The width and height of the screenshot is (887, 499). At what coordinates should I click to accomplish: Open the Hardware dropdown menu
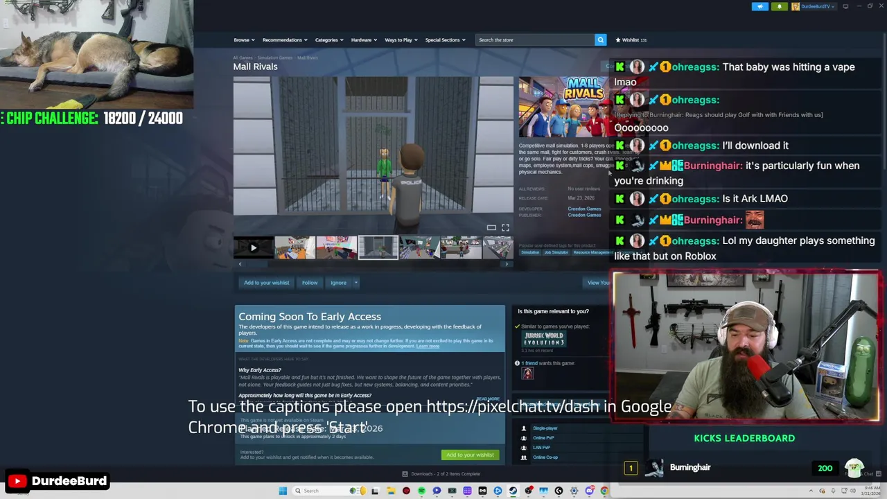(x=364, y=40)
